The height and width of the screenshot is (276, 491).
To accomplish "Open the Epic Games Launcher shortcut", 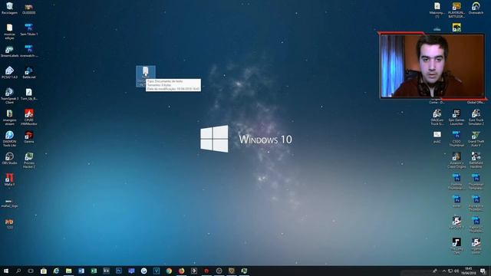I will click(456, 117).
